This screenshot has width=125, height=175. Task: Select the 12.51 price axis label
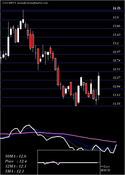click(117, 69)
